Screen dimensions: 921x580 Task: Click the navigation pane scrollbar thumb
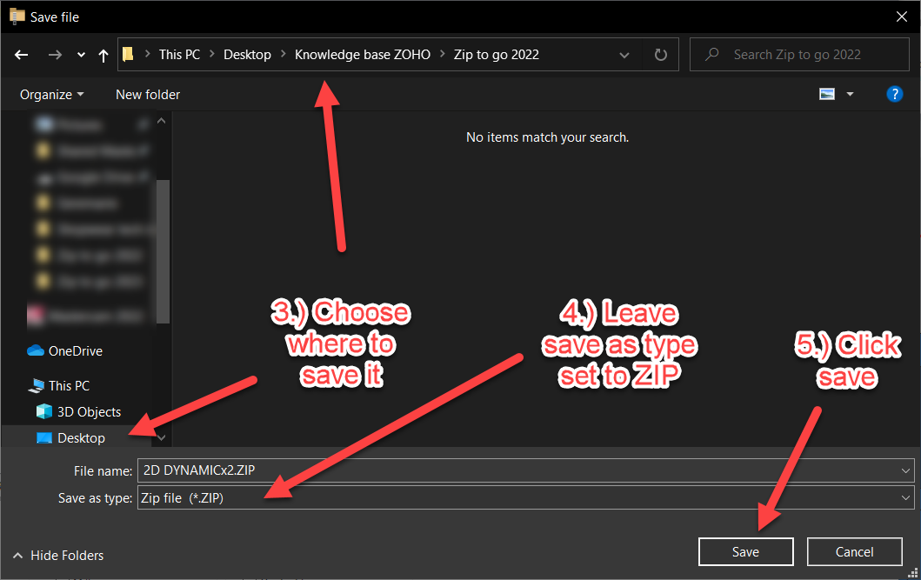[x=163, y=251]
